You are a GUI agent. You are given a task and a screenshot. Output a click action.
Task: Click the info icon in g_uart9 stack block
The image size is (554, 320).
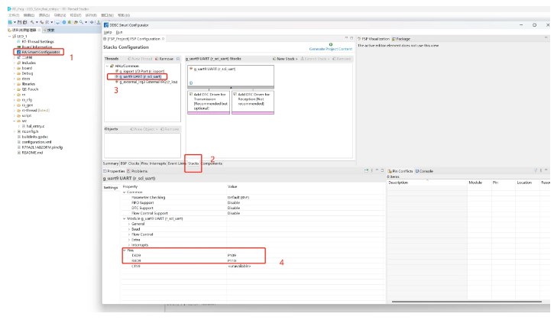pyautogui.click(x=191, y=83)
